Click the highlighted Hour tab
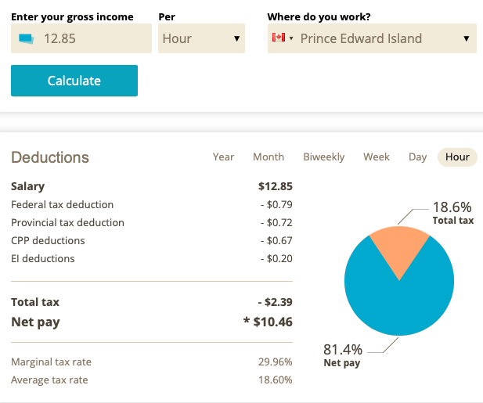The width and height of the screenshot is (483, 403). point(457,157)
